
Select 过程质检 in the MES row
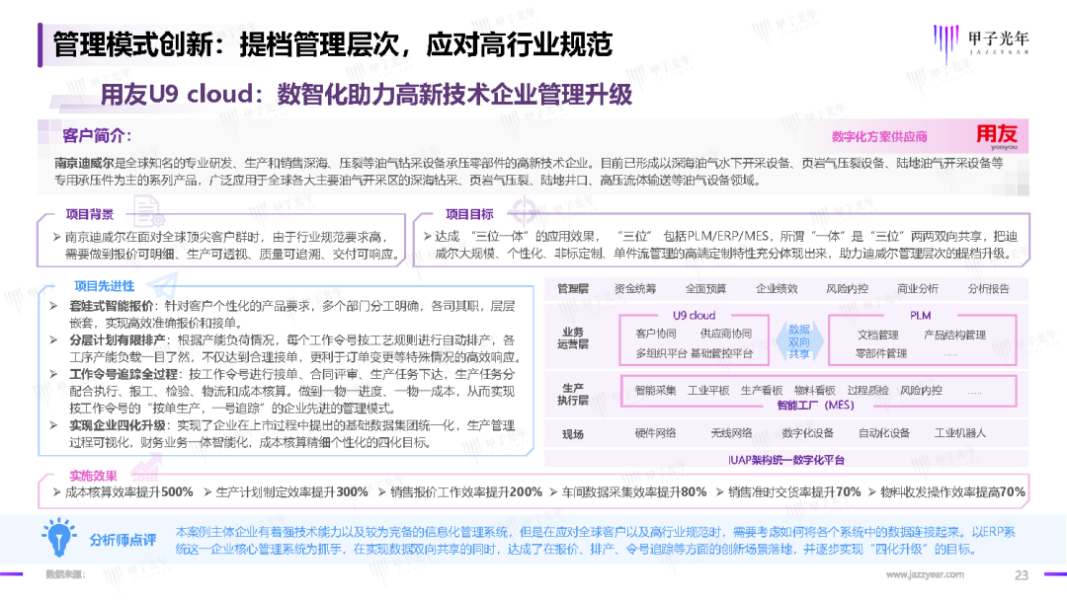coord(867,390)
